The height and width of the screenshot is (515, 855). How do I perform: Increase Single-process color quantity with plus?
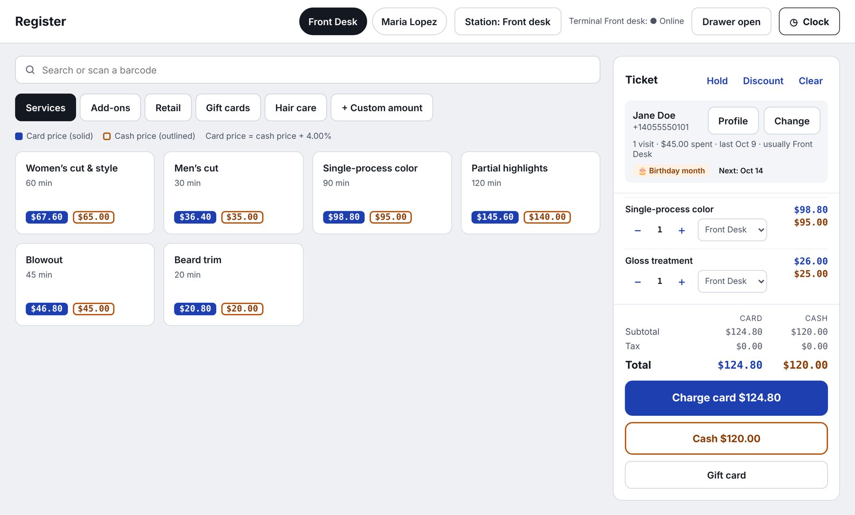pos(682,230)
